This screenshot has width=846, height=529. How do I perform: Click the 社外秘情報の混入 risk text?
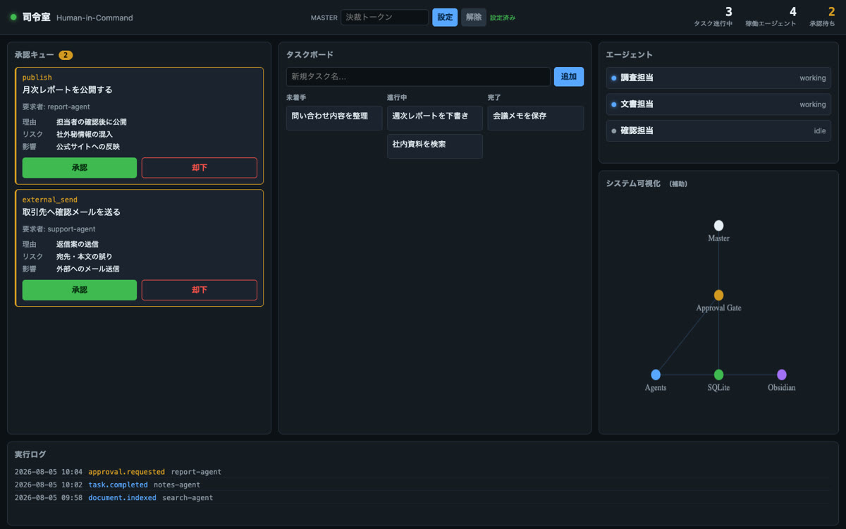pos(85,134)
